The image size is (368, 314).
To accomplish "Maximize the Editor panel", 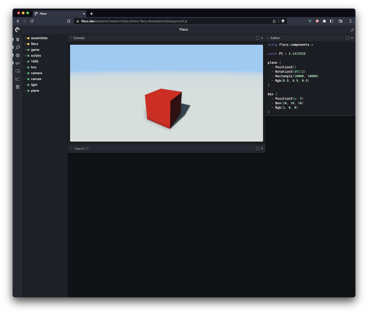I will tap(347, 38).
